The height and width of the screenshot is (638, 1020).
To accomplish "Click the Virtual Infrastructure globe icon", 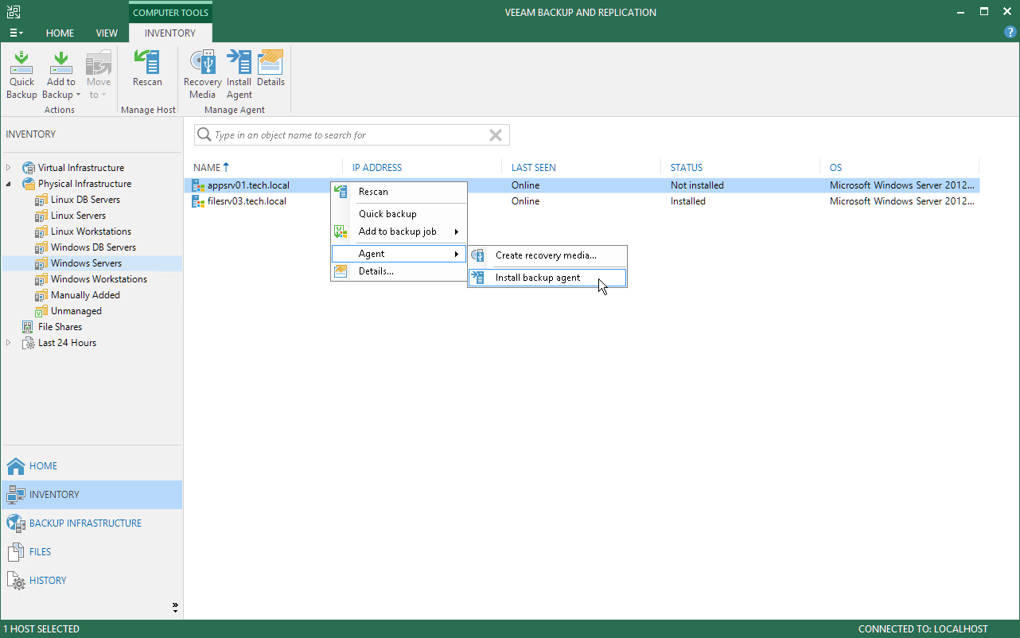I will (x=29, y=168).
